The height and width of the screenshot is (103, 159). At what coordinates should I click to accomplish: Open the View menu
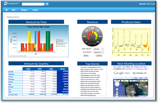[14, 10]
